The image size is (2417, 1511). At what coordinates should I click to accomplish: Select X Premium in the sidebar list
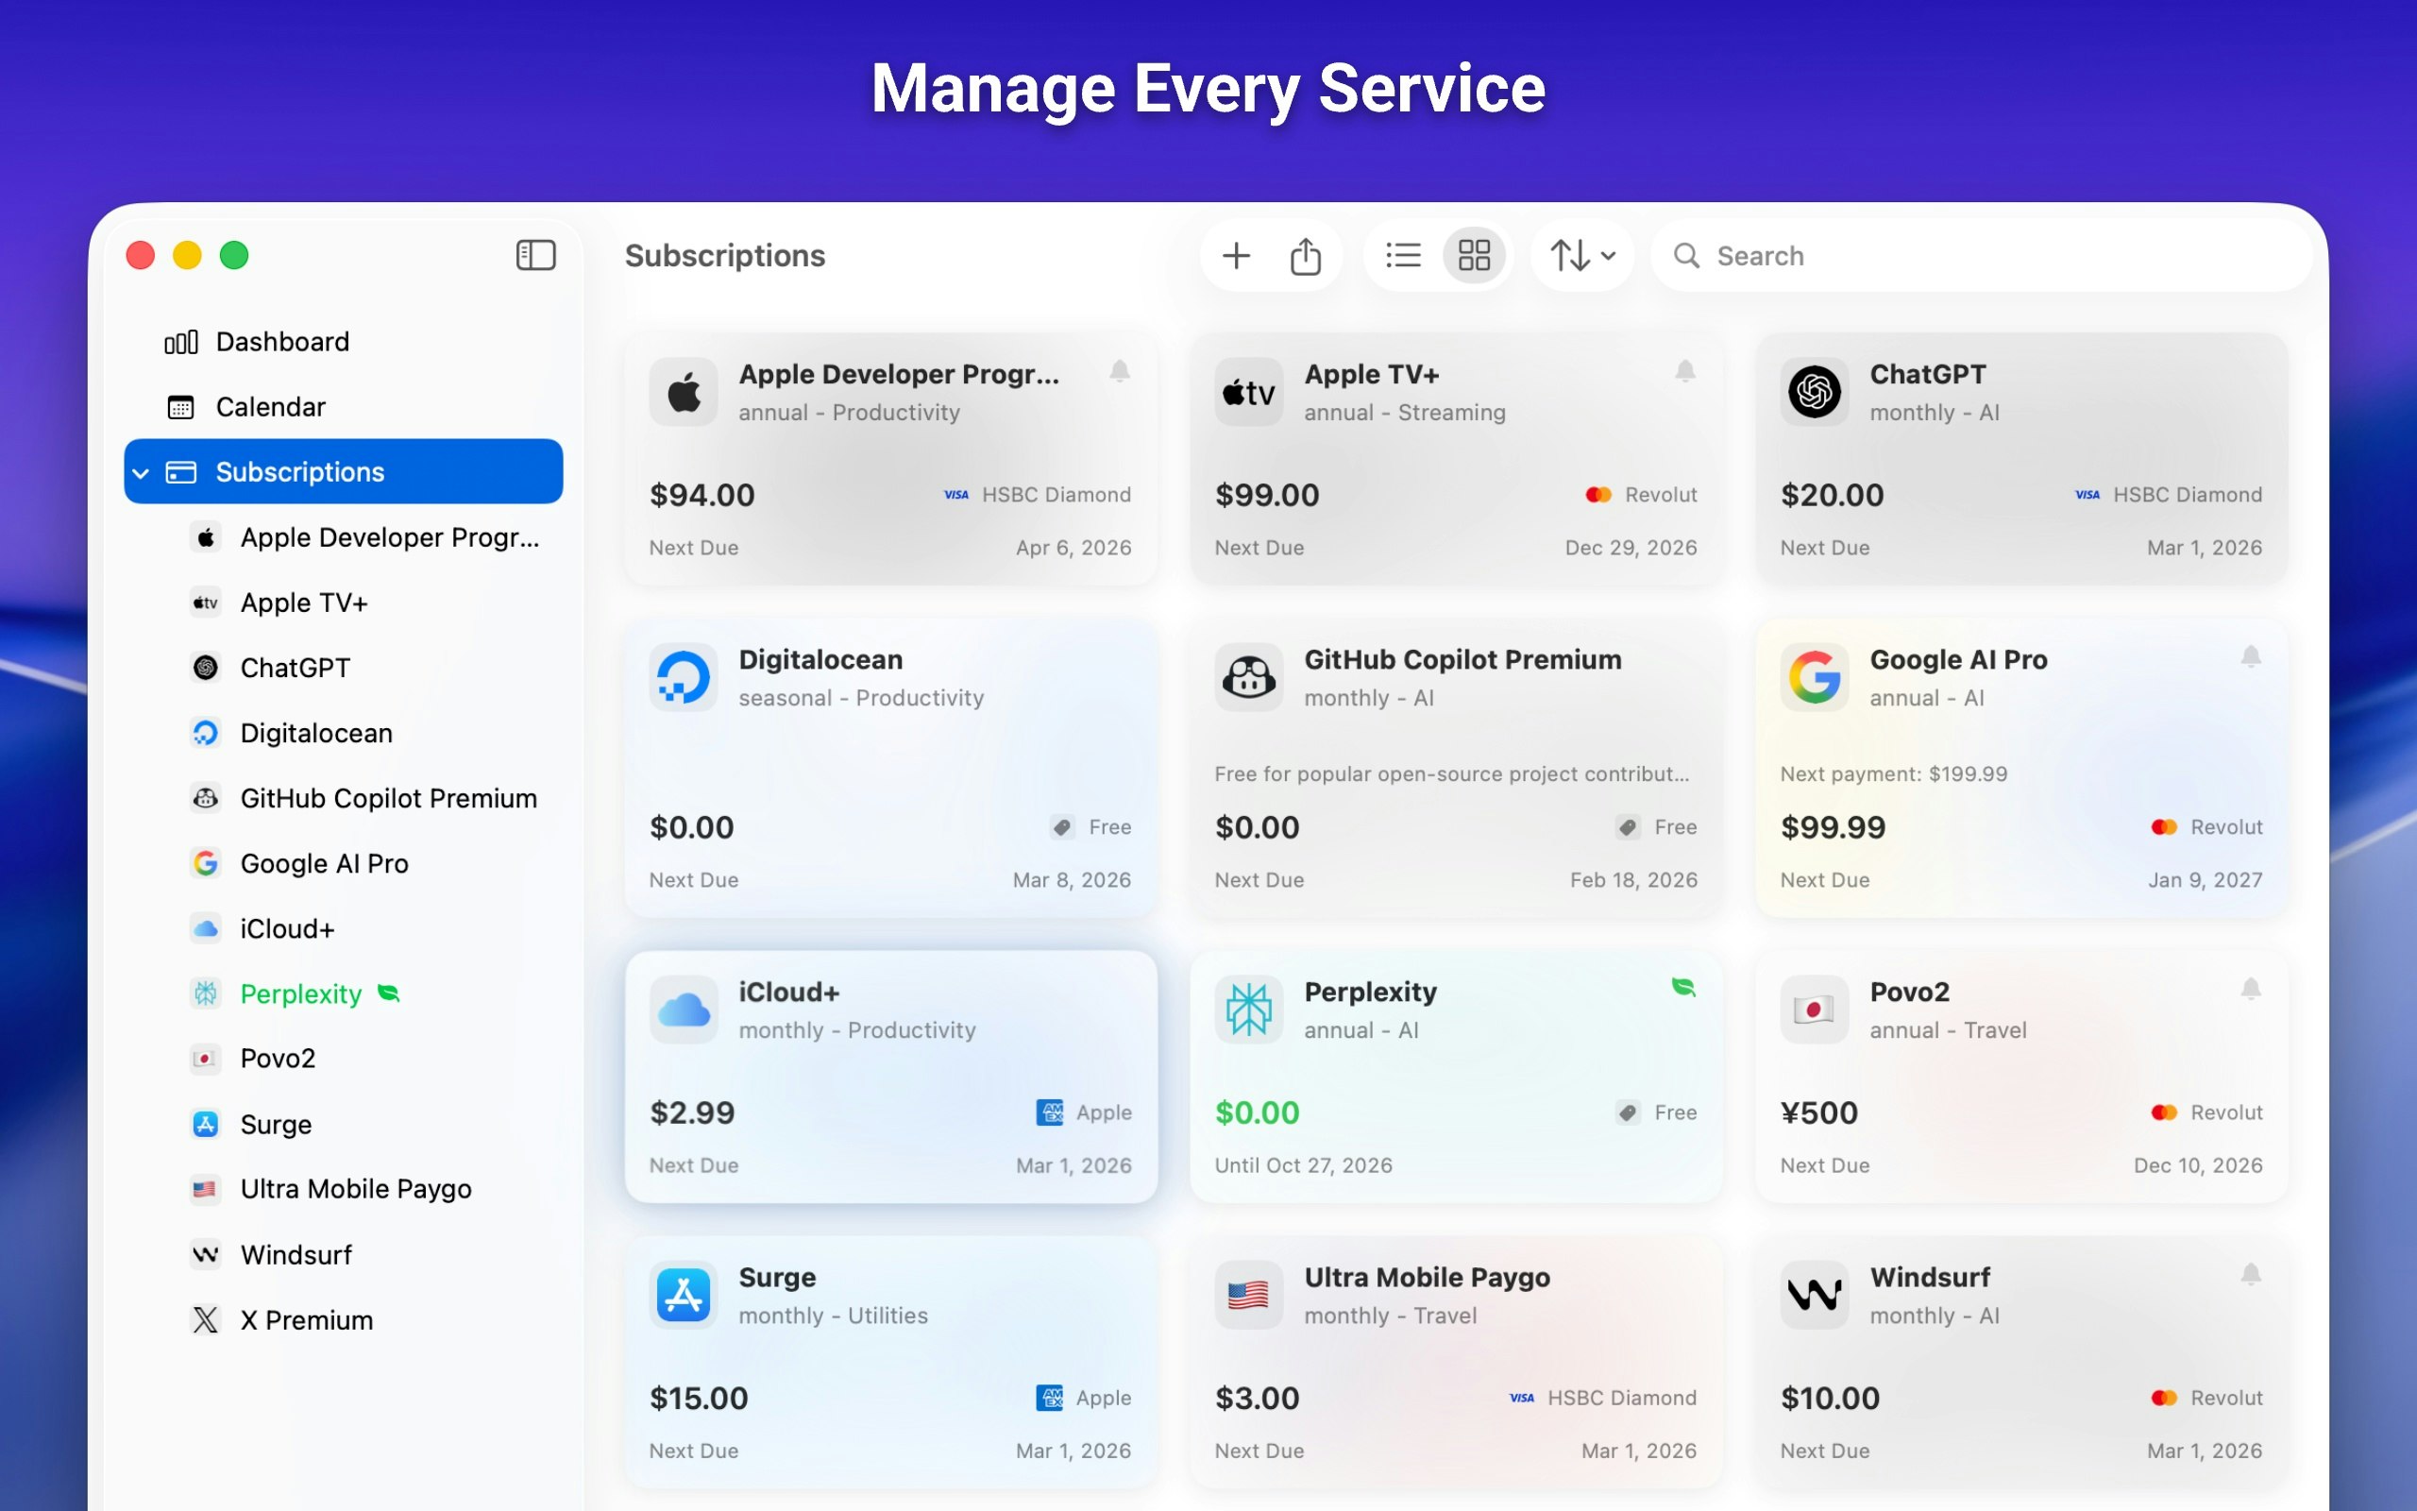[306, 1320]
